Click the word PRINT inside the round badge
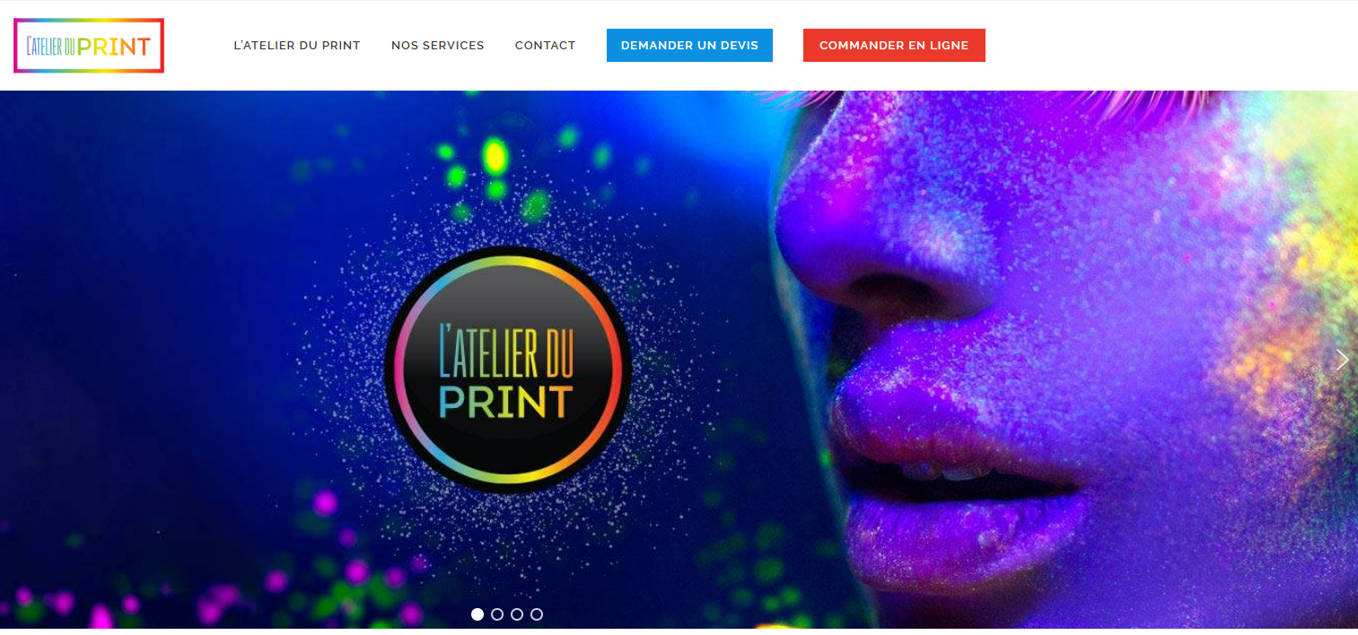 click(x=506, y=403)
